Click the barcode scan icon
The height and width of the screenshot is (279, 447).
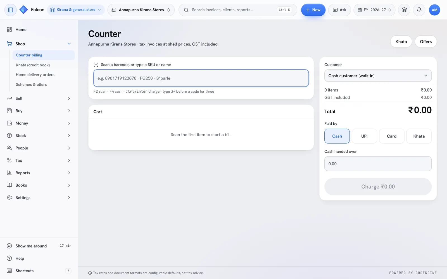96,65
